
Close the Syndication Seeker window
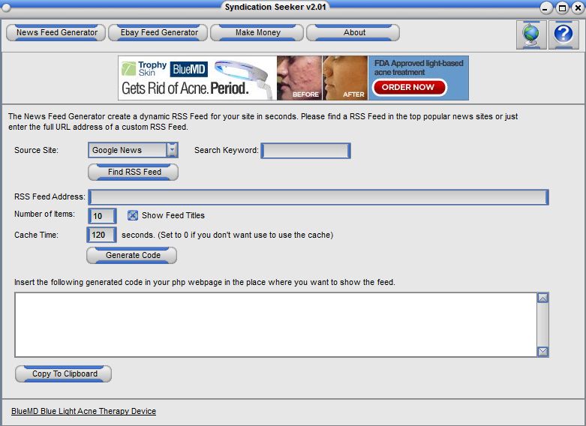578,7
